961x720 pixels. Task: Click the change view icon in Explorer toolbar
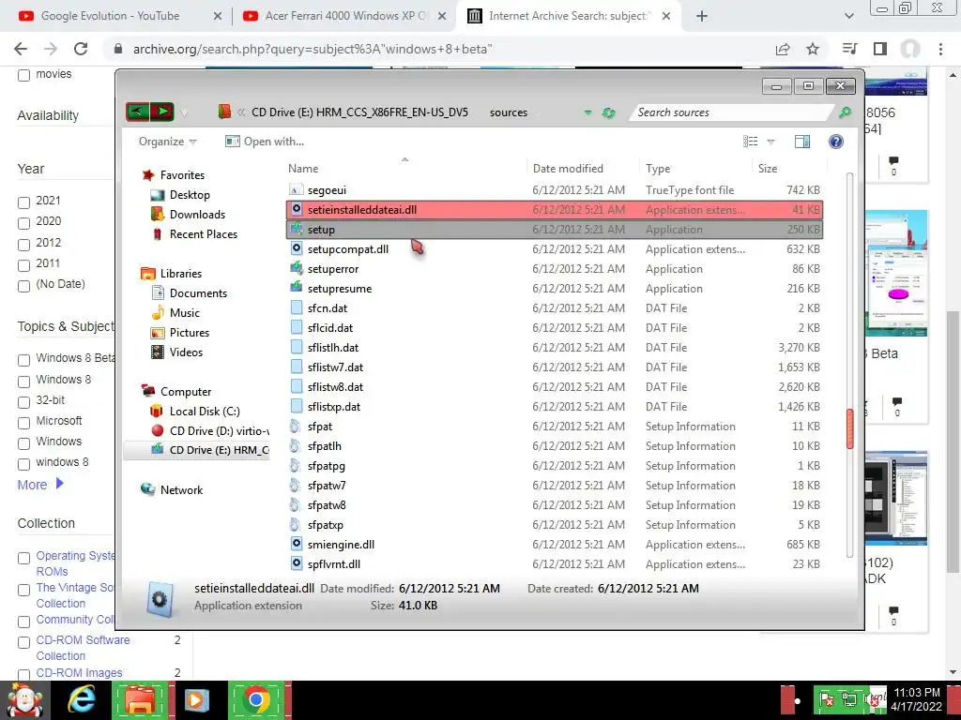pyautogui.click(x=751, y=142)
